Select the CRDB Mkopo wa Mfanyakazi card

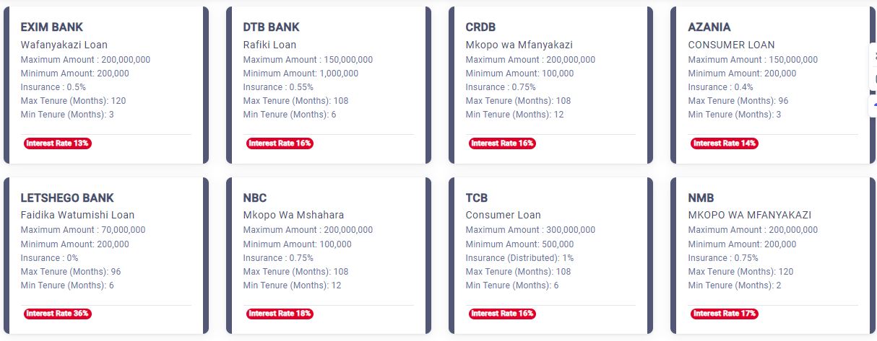click(550, 85)
